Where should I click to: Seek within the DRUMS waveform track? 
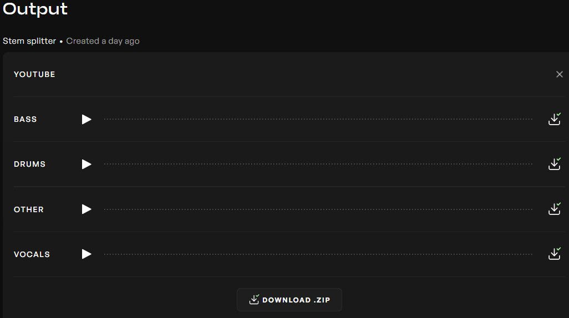point(318,164)
